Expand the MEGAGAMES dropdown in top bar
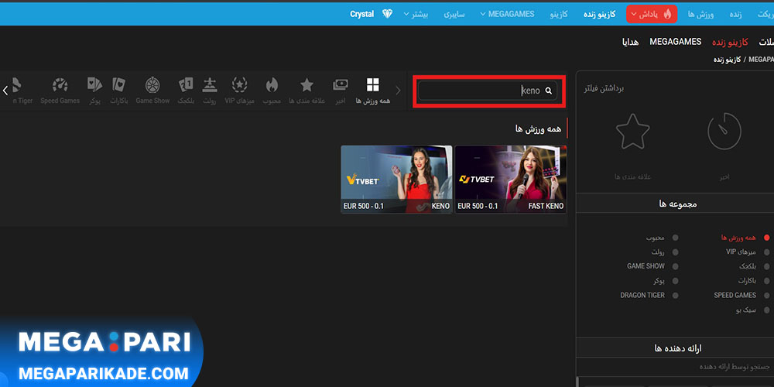The image size is (774, 387). 507,14
